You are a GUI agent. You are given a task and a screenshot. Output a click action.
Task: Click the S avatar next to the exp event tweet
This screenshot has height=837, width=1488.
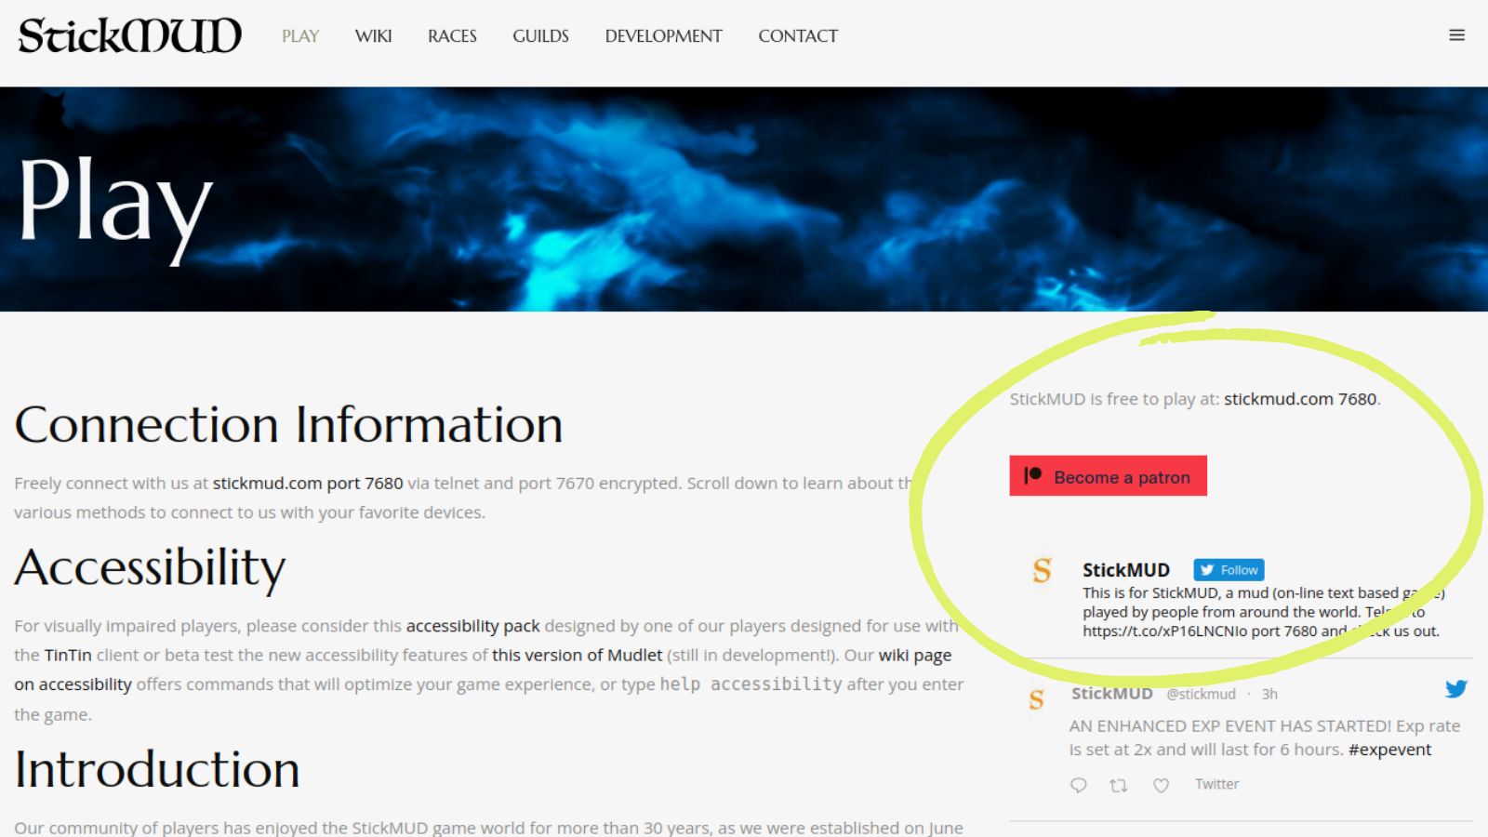[1035, 700]
